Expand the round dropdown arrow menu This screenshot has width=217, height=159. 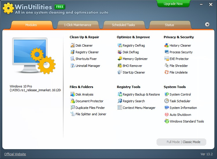pos(207,25)
